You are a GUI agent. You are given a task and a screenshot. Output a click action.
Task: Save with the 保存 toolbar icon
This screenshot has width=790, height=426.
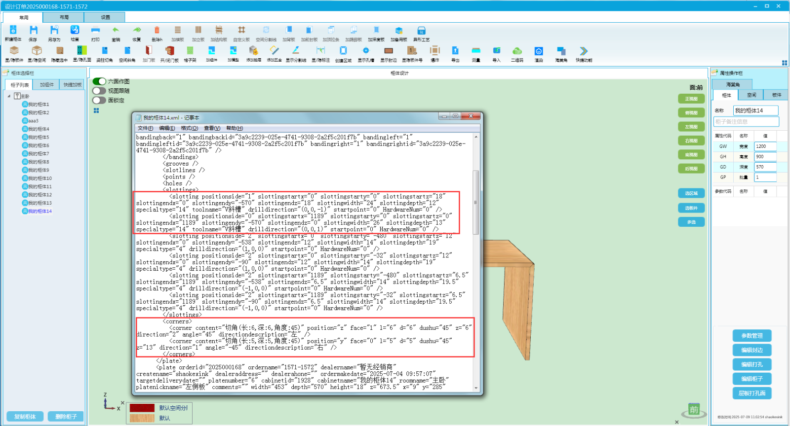tap(33, 31)
